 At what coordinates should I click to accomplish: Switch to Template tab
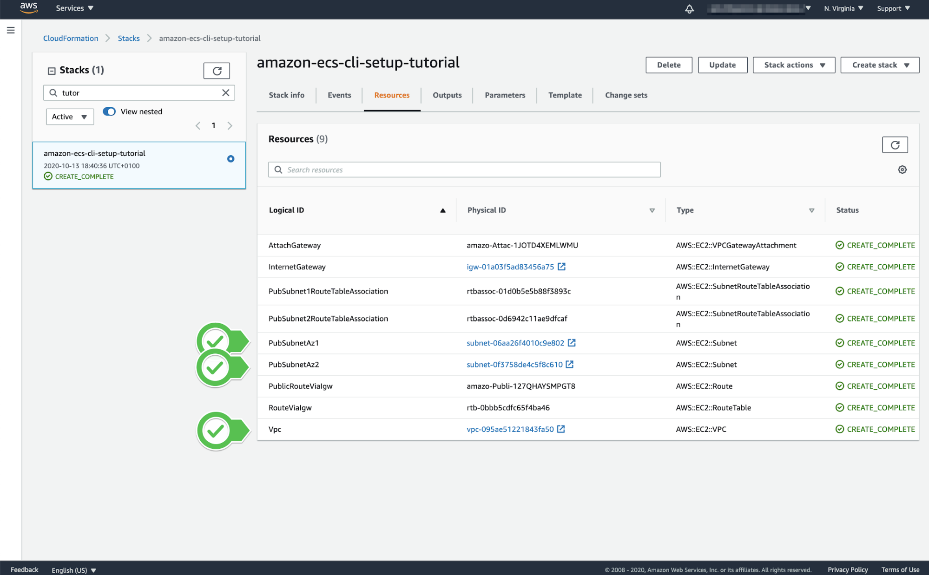(x=565, y=95)
